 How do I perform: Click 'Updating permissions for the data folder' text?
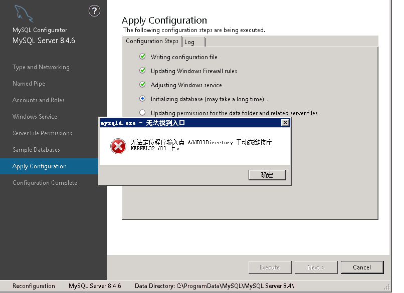234,113
